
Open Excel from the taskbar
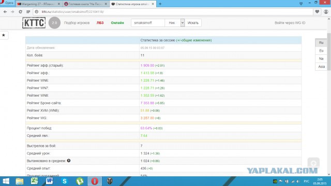coord(34,181)
